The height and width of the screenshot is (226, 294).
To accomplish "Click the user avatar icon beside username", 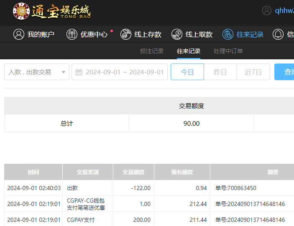I will tap(267, 11).
